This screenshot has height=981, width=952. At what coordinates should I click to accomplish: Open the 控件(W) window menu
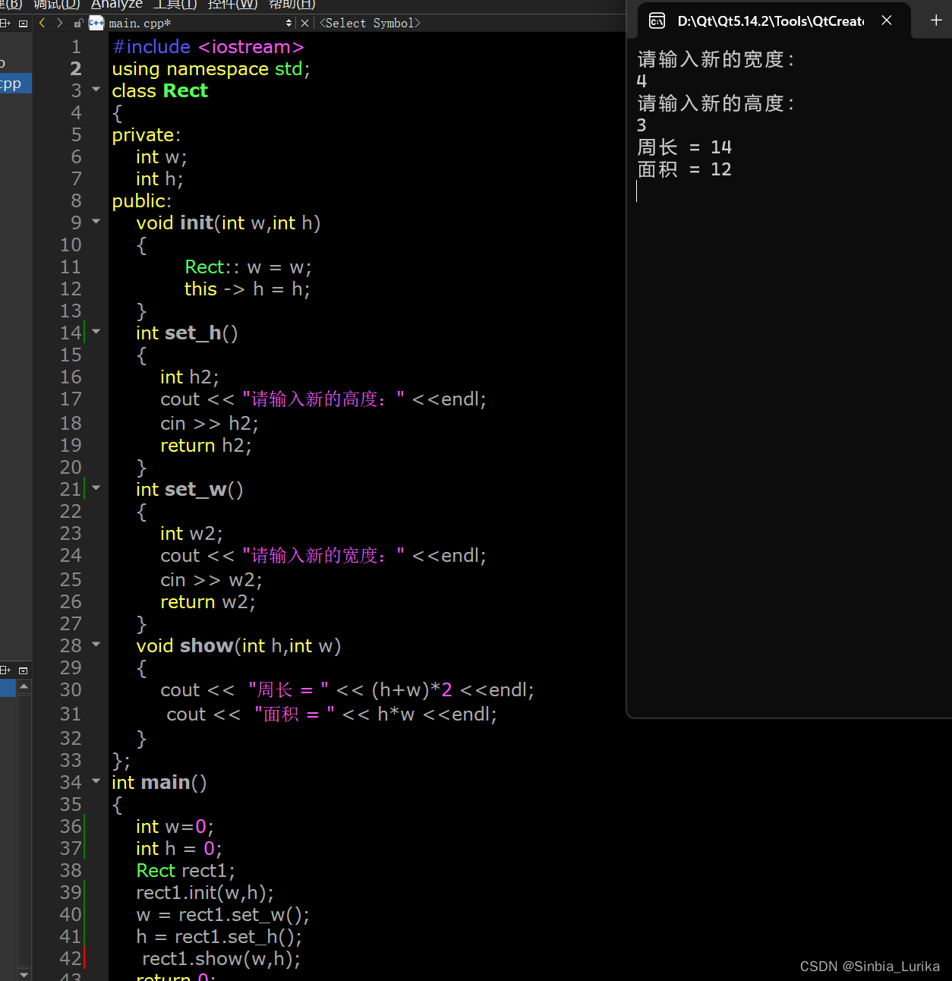coord(233,5)
